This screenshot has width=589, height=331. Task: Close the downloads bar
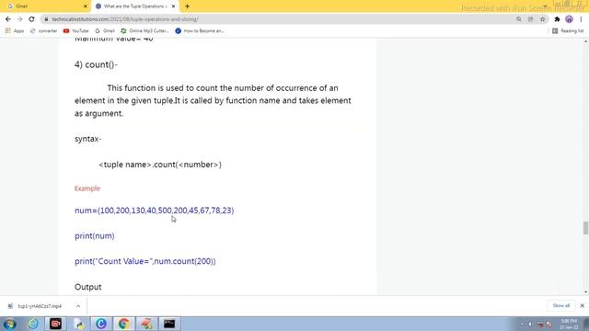582,306
